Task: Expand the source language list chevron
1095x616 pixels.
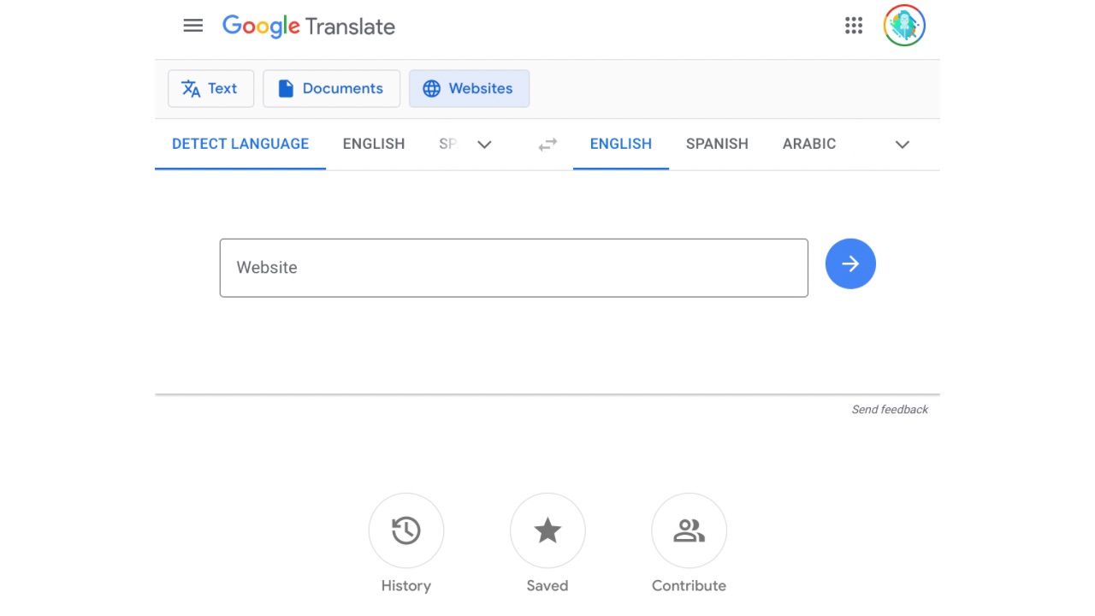Action: click(484, 145)
